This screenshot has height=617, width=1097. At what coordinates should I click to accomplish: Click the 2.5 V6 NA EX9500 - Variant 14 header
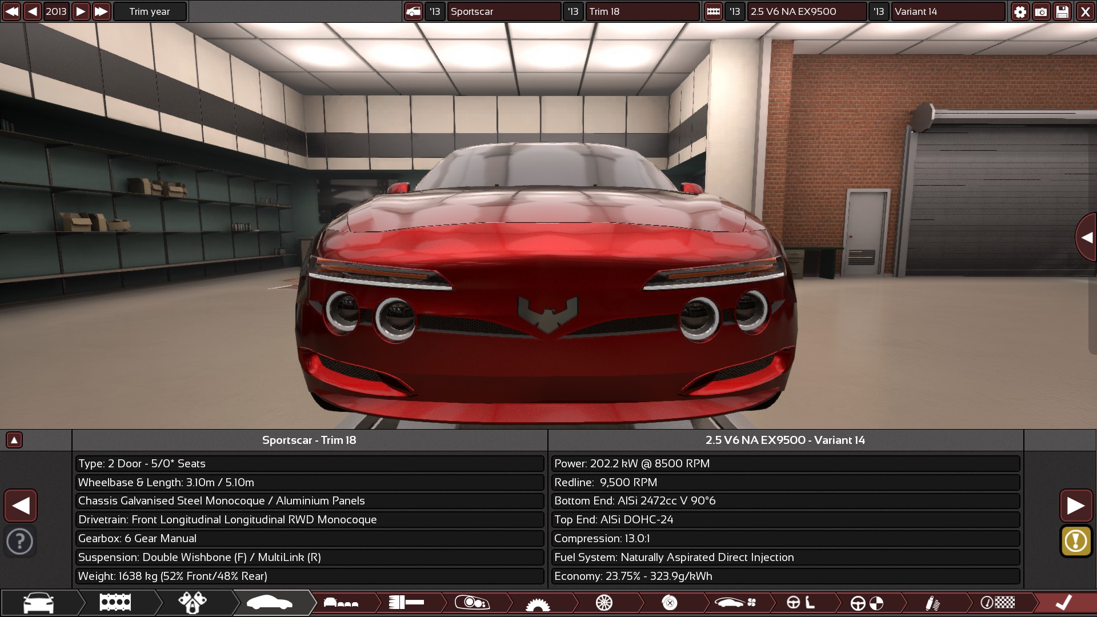click(x=785, y=440)
